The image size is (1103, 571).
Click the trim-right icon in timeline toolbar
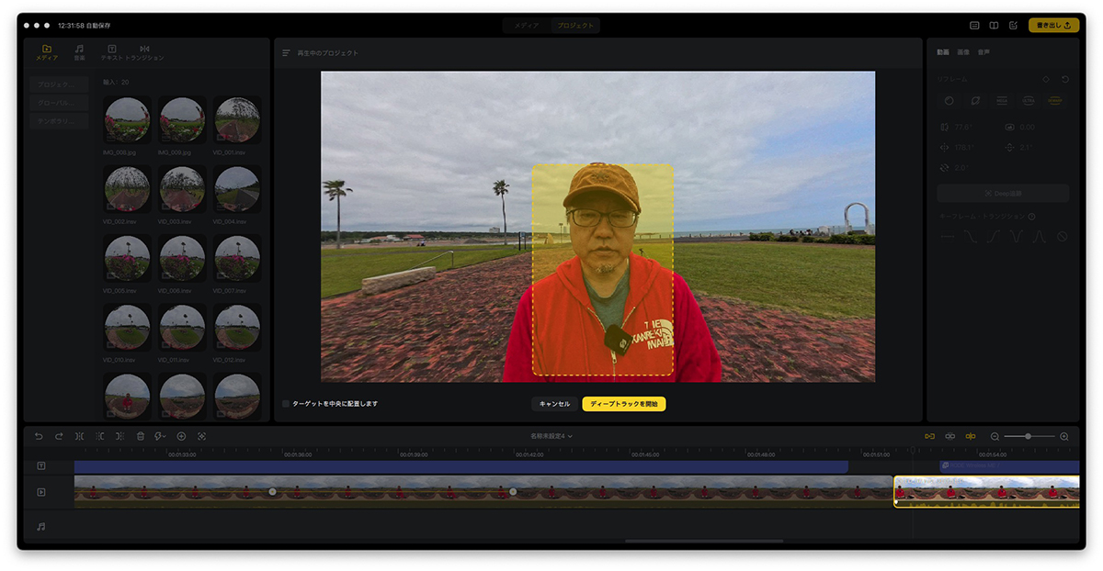click(119, 436)
